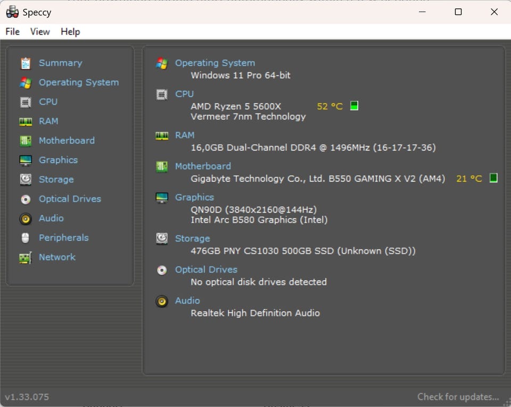Select Graphics in the left sidebar
The width and height of the screenshot is (511, 407).
(x=58, y=160)
